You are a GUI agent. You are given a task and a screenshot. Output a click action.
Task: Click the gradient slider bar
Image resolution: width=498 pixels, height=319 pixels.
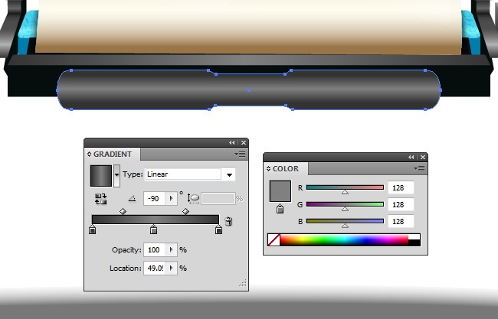click(156, 220)
